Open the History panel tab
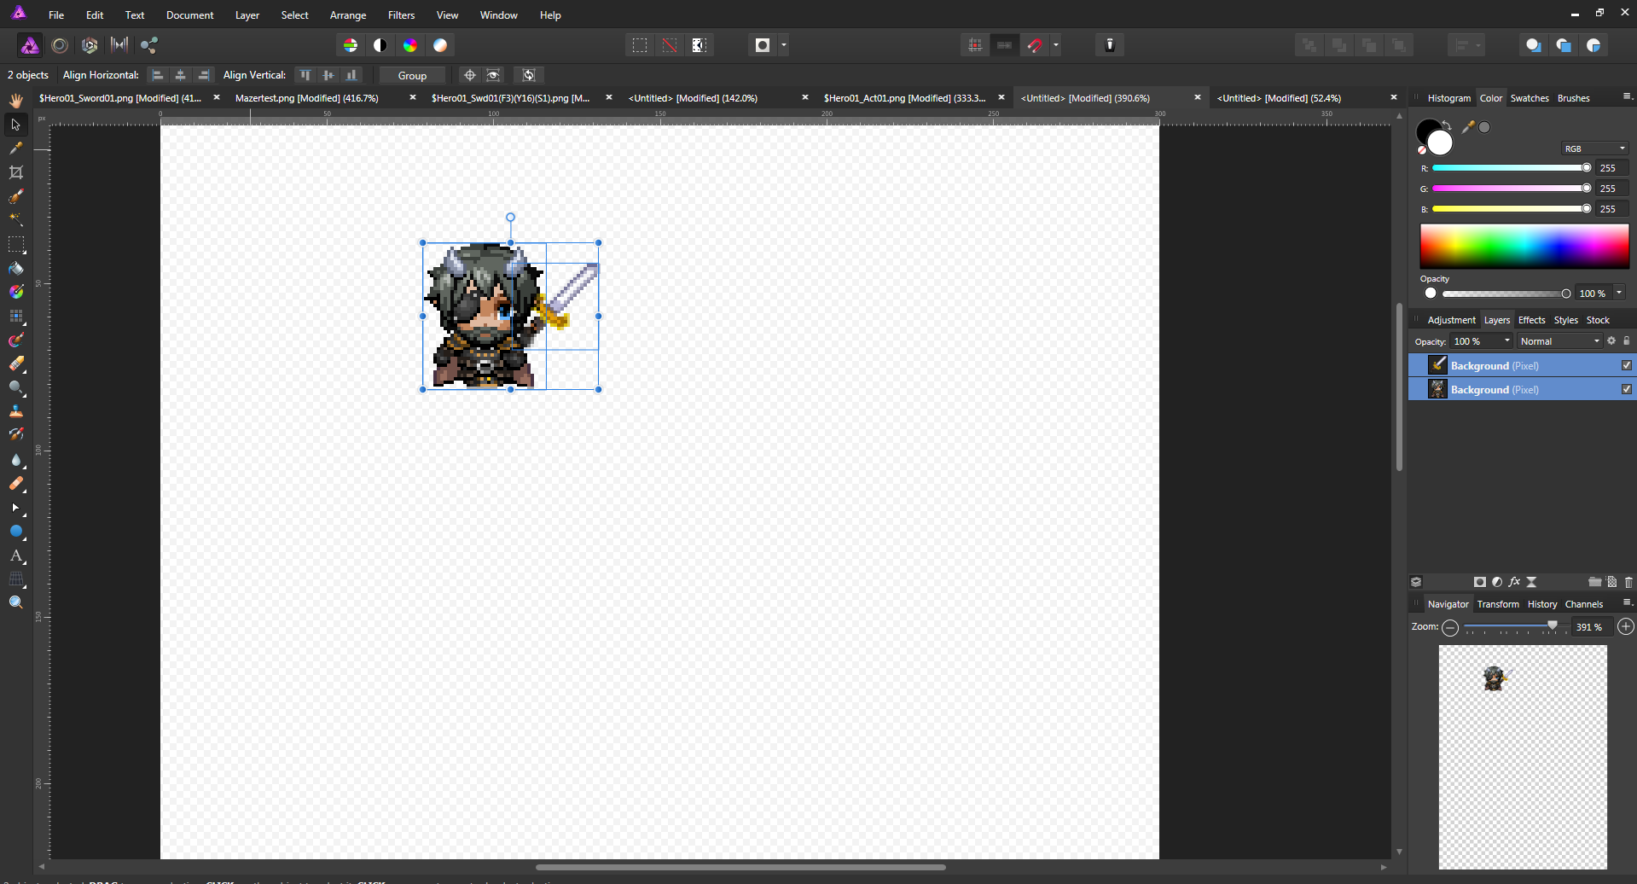 [x=1542, y=604]
